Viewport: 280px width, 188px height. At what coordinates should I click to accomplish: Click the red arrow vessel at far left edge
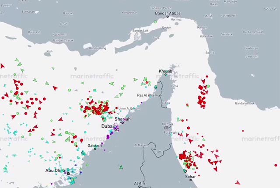tap(2, 66)
